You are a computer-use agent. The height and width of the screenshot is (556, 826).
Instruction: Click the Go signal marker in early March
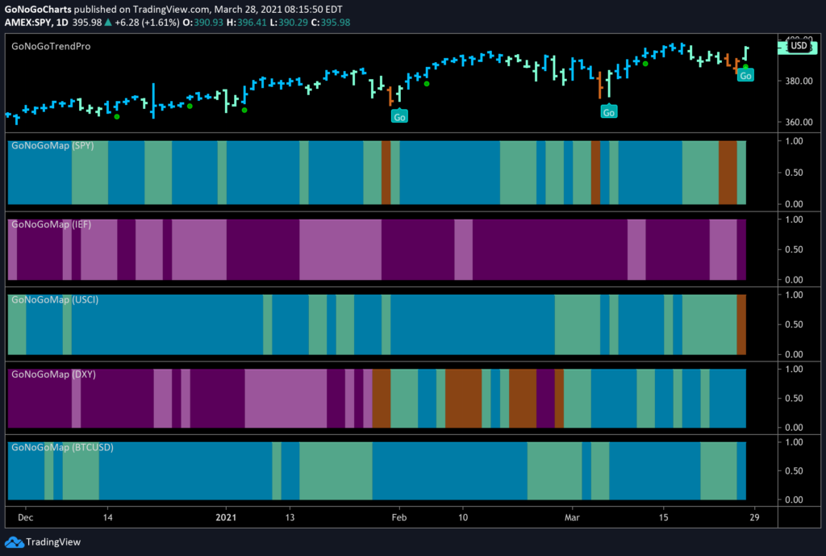pyautogui.click(x=608, y=111)
